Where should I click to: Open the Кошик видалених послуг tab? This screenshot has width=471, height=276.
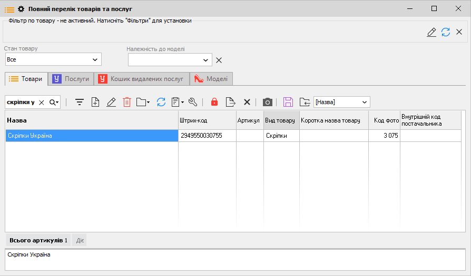(x=142, y=79)
